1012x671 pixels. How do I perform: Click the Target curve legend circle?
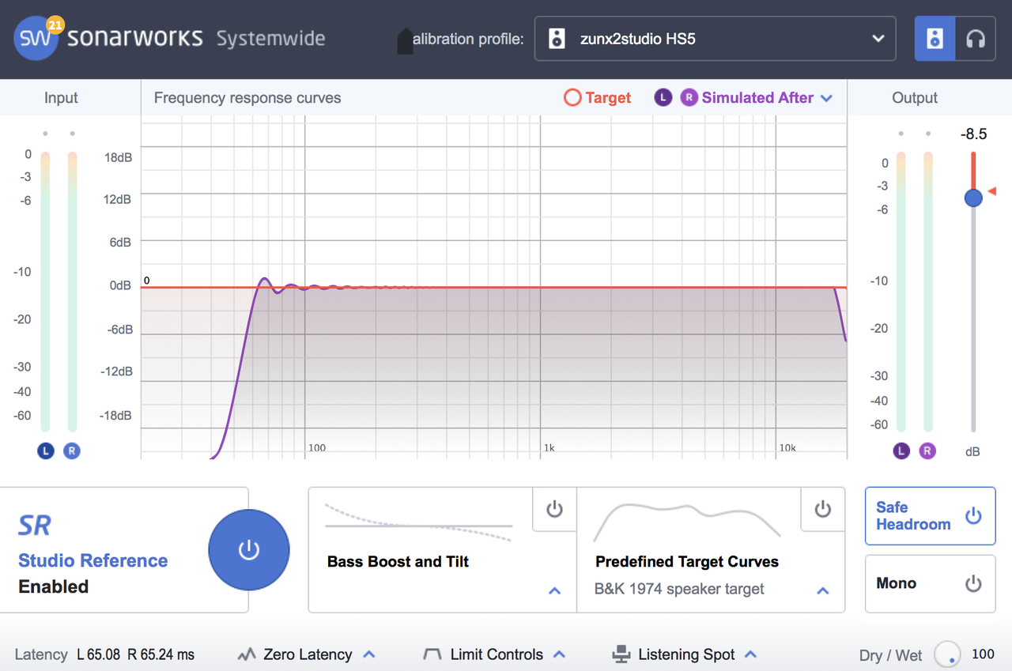coord(572,98)
